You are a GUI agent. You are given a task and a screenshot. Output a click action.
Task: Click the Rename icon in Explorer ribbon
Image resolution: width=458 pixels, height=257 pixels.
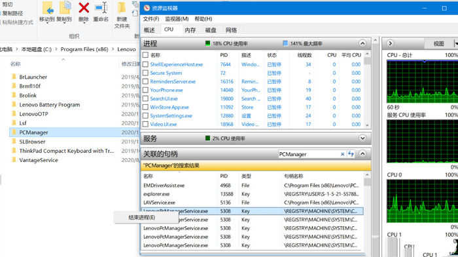point(101,9)
